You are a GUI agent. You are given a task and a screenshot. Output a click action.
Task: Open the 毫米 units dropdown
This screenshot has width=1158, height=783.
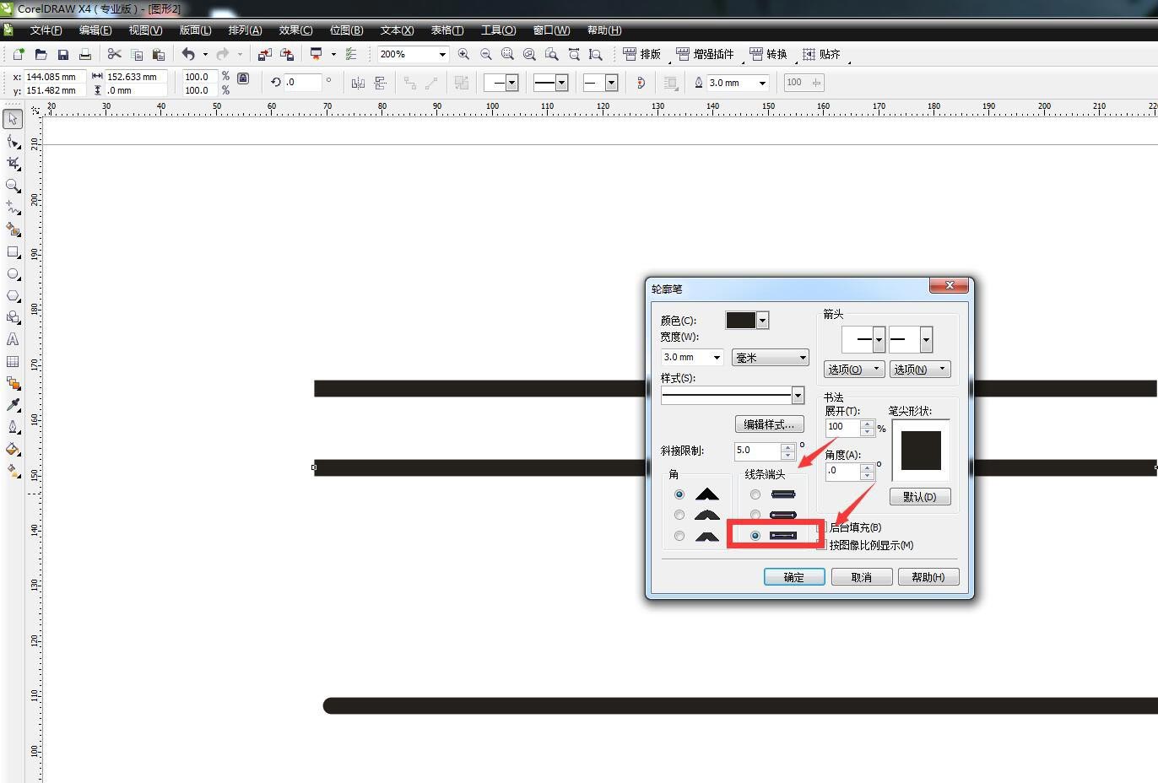[x=770, y=358]
